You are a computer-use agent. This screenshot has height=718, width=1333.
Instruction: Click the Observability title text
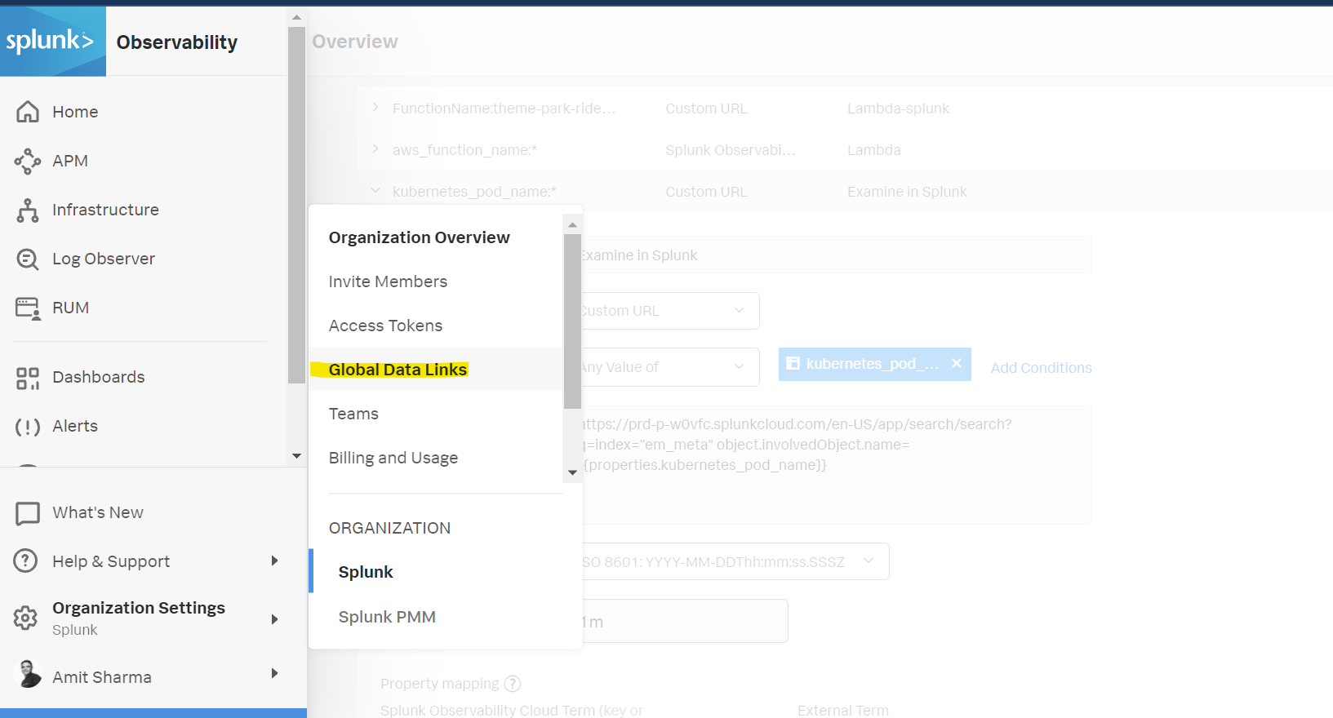[177, 42]
